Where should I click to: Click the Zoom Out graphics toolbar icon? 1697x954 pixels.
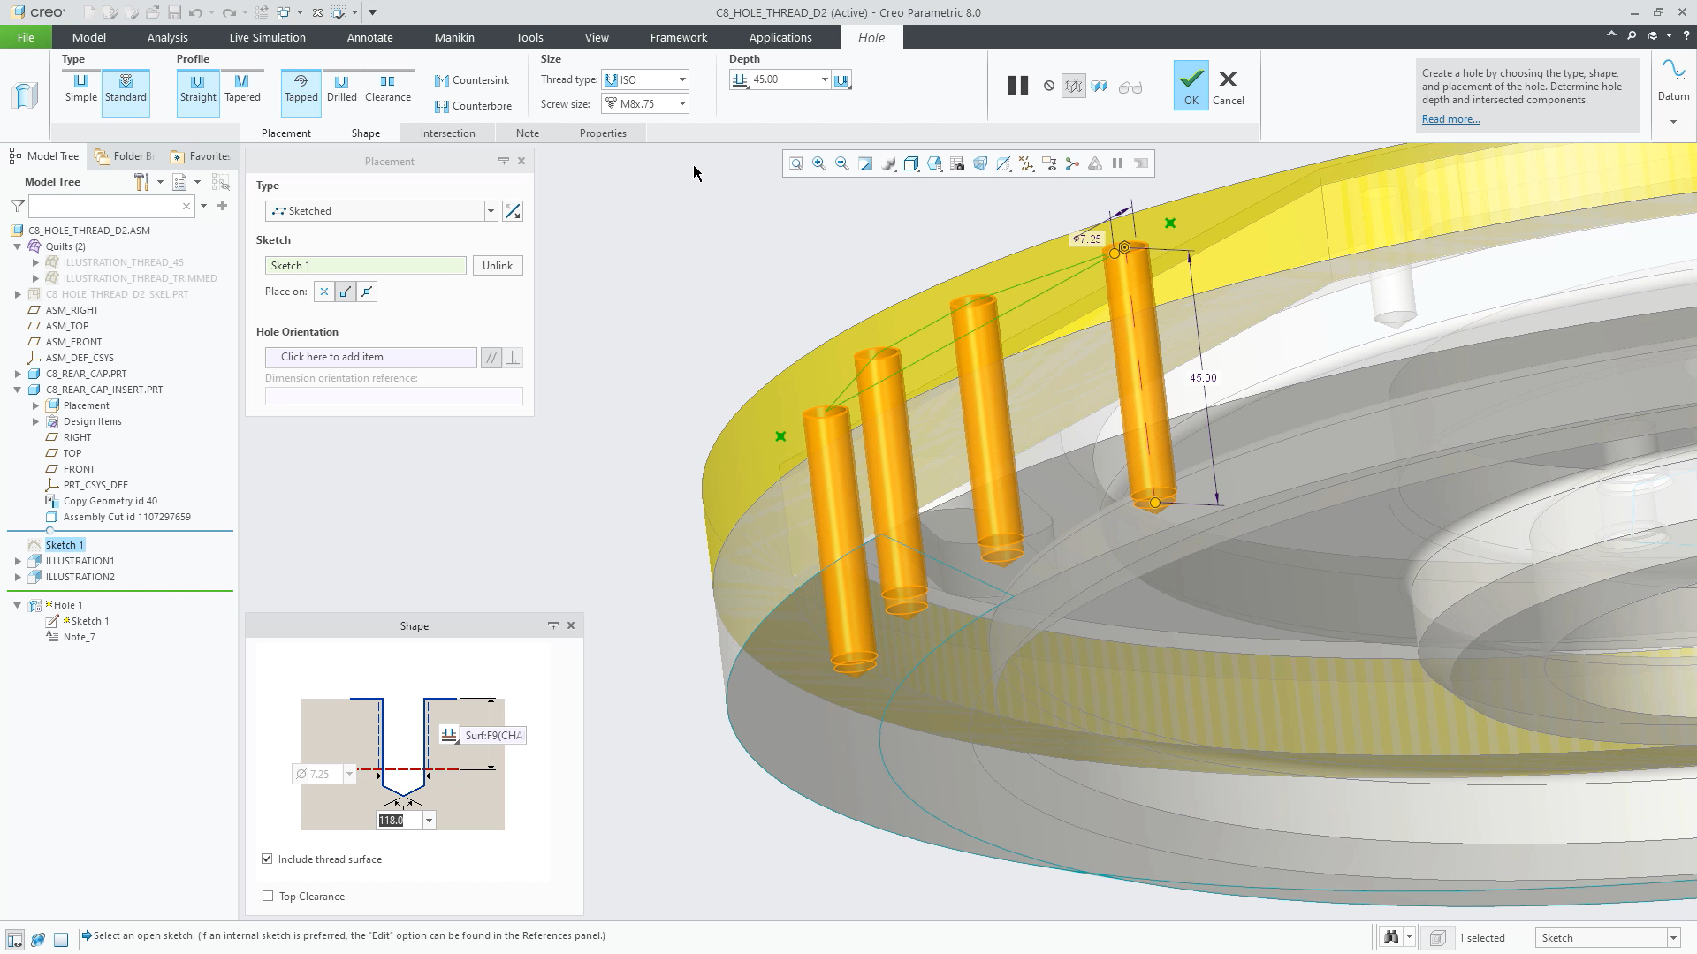pos(842,163)
